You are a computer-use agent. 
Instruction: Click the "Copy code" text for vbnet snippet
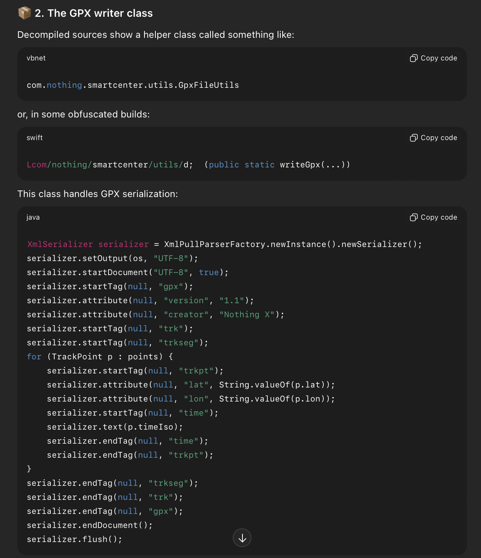[438, 58]
